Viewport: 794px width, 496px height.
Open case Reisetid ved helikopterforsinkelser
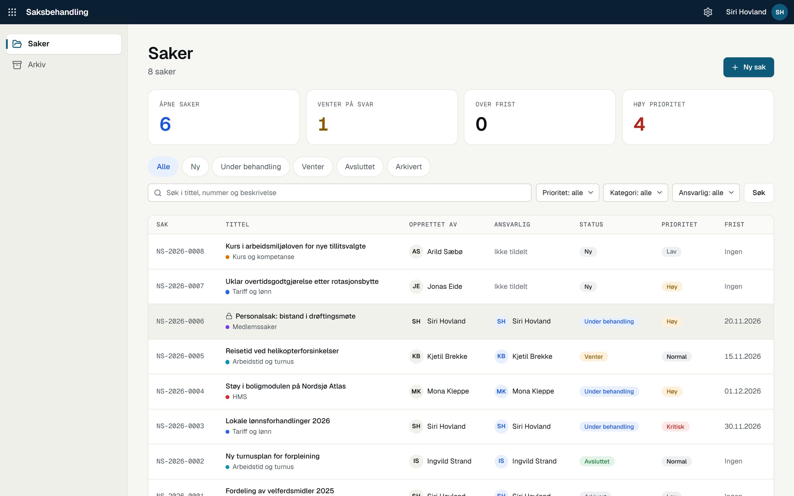click(282, 351)
